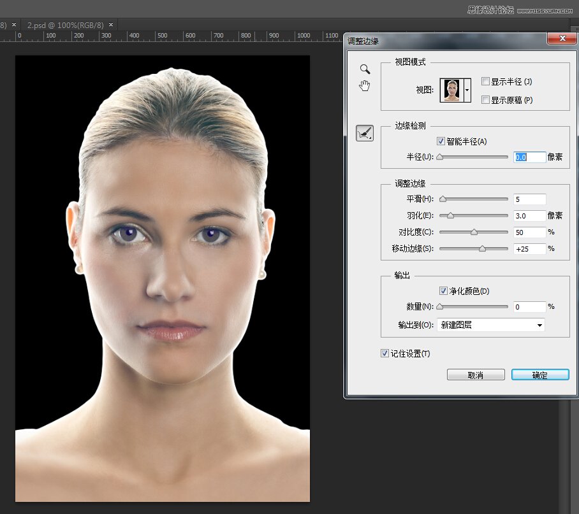This screenshot has height=514, width=579.
Task: Select the Zoom tool in Refine Edge dialog
Action: pos(365,69)
